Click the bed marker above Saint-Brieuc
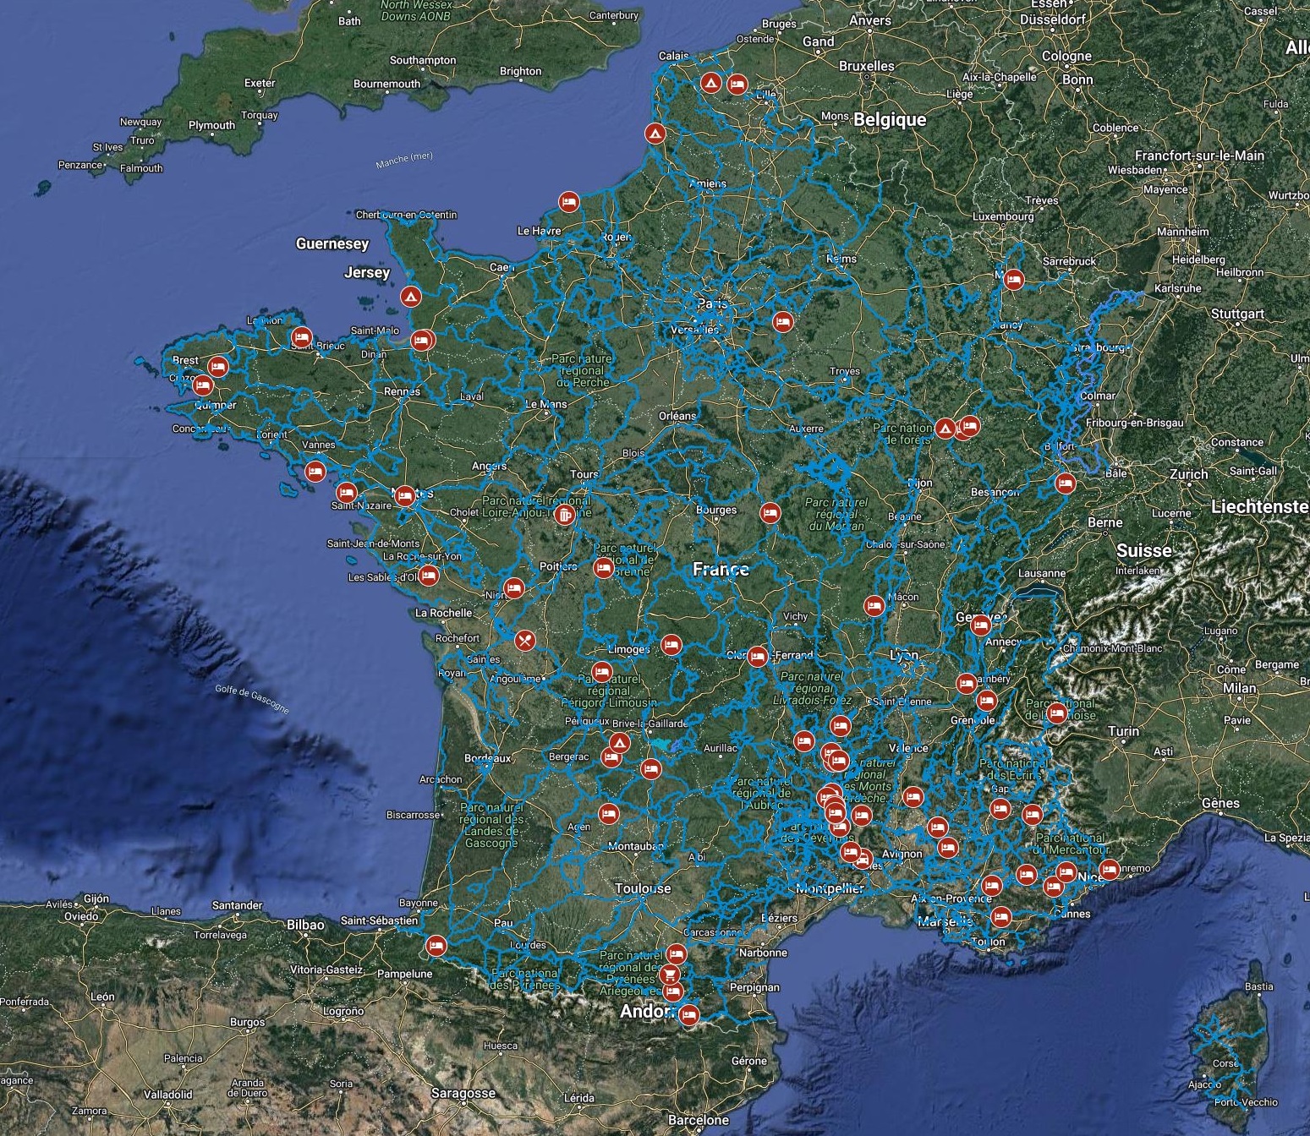Image resolution: width=1310 pixels, height=1136 pixels. point(301,337)
